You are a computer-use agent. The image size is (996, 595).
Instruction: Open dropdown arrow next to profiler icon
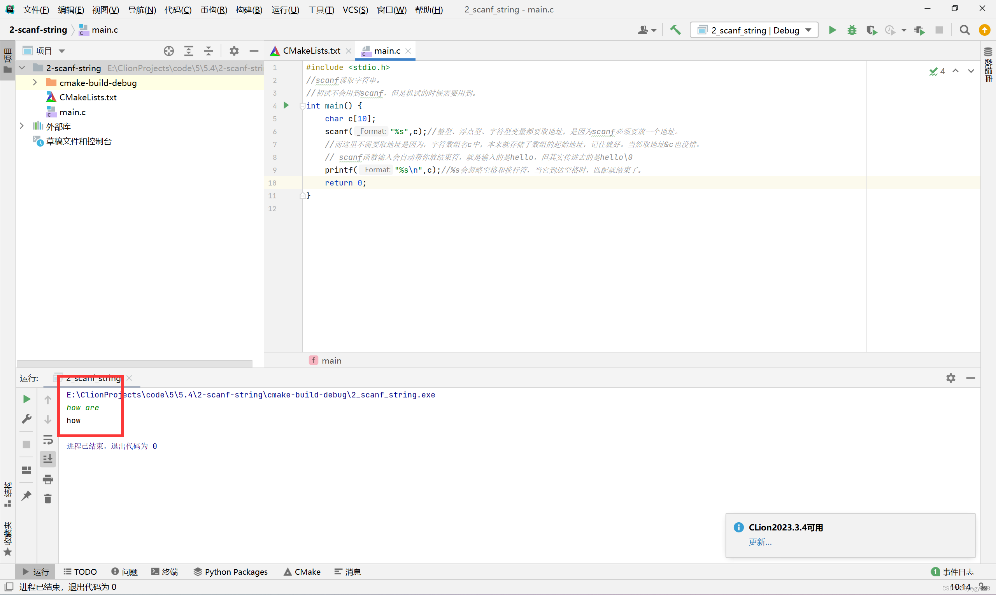coord(904,30)
